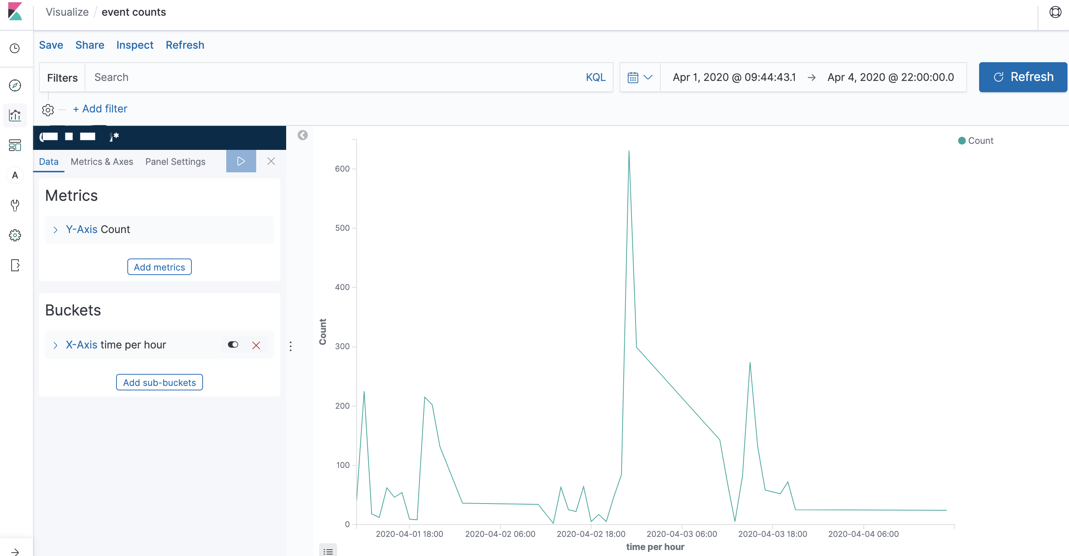Discard changes with X icon

(271, 161)
